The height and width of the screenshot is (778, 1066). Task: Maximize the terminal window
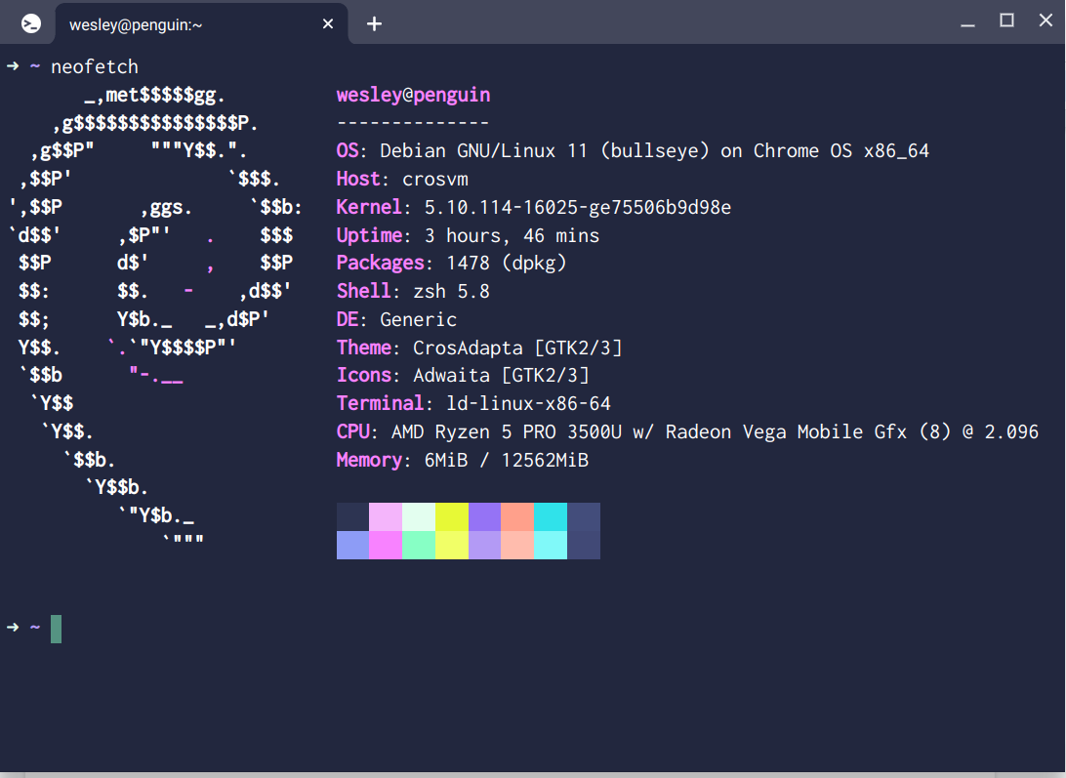tap(1006, 20)
